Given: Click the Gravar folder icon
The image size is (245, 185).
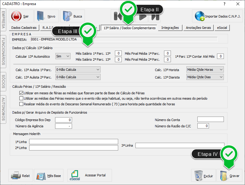Looking at the screenshot, I should click(224, 176).
